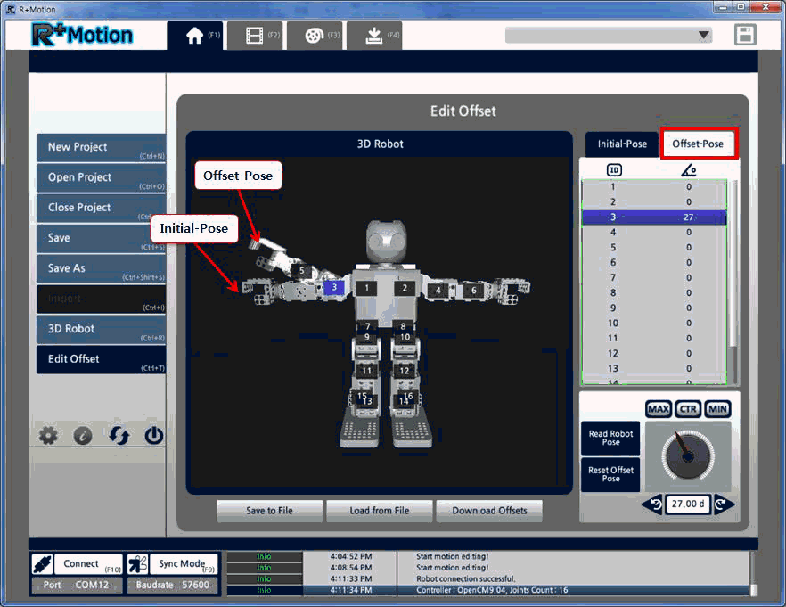
Task: Select joint ID 7 row in offset list
Action: point(654,278)
